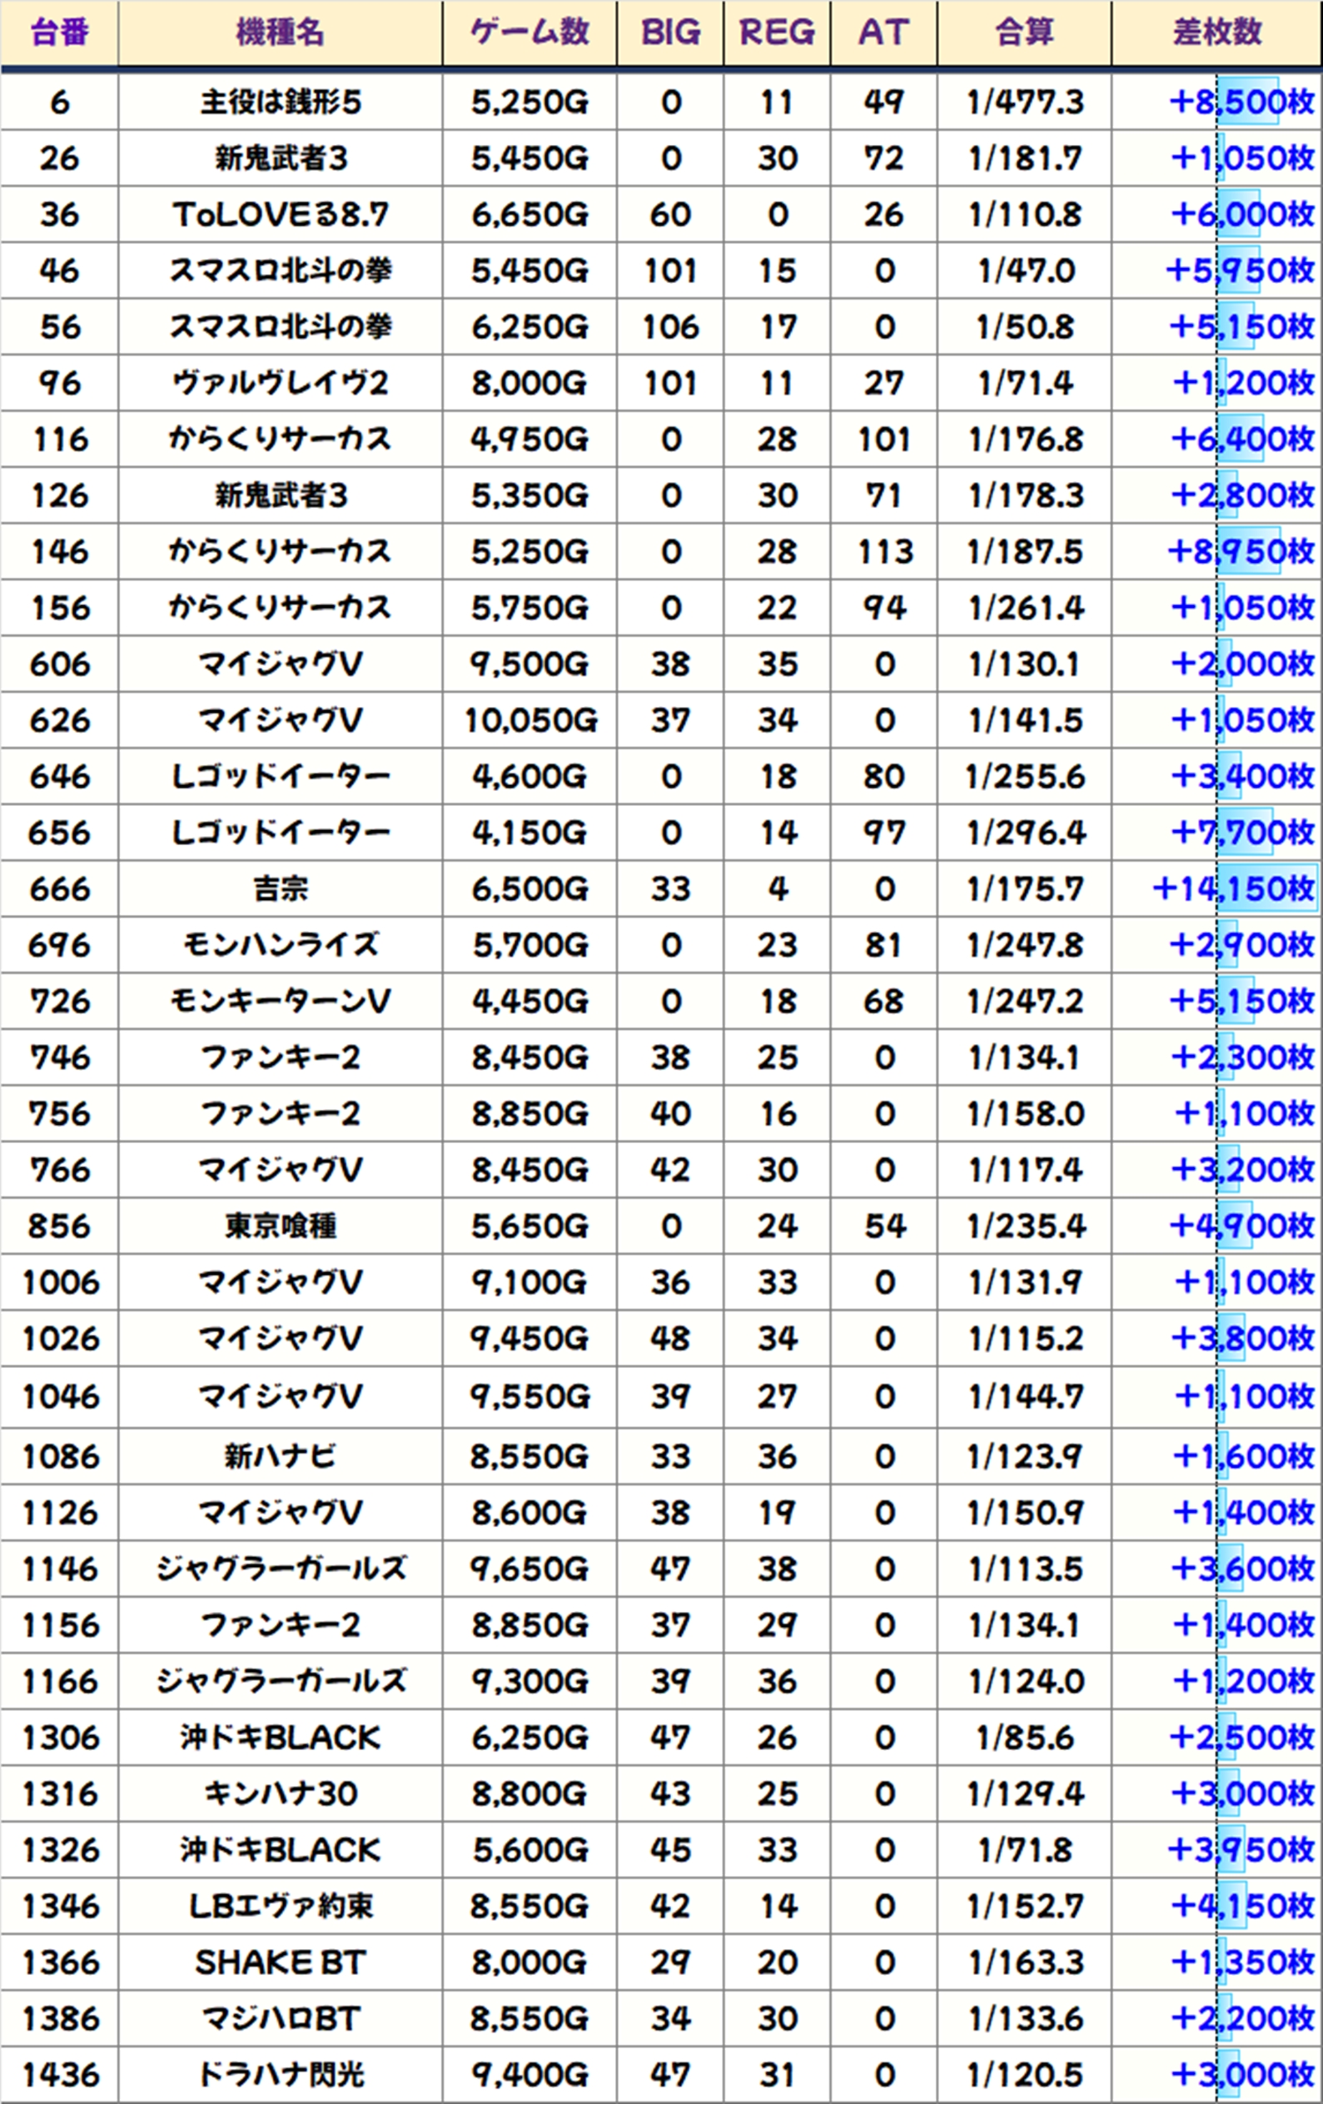Select the 合算 column header
Screen dimensions: 1323x2104
[1024, 33]
